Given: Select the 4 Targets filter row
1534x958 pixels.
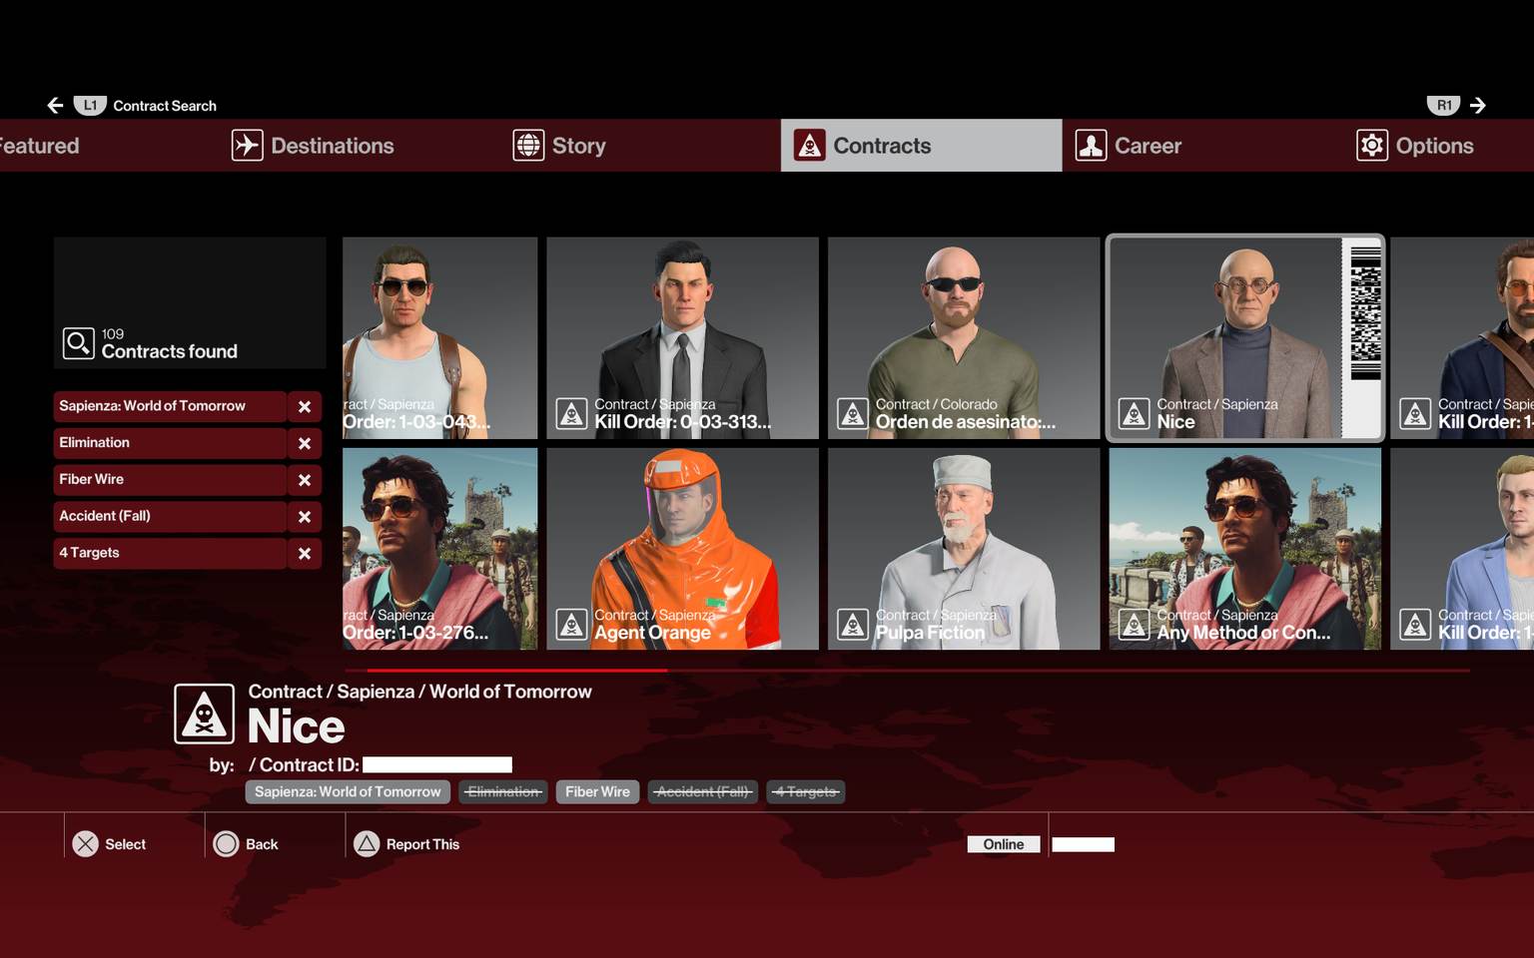Looking at the screenshot, I should 170,554.
